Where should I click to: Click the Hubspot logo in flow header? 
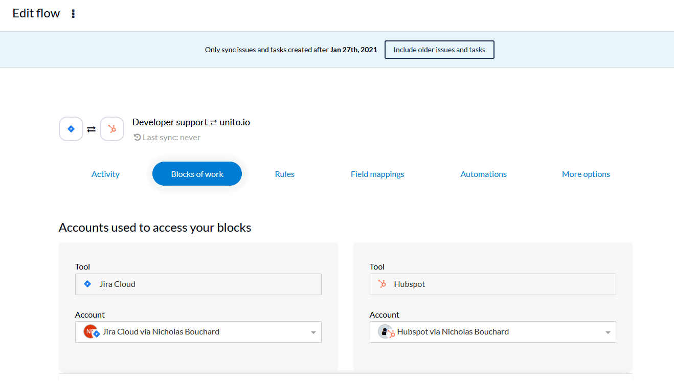pos(112,129)
